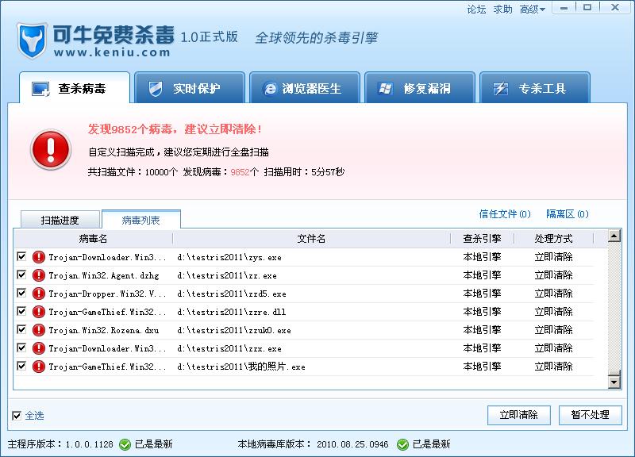Click file path d:\testris2011\zys.exe

pos(229,257)
